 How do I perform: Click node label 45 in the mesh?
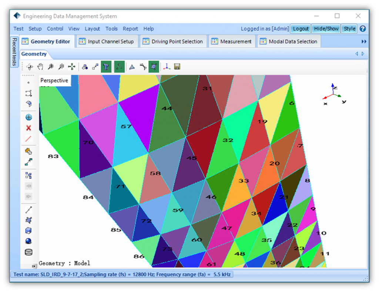point(192,158)
